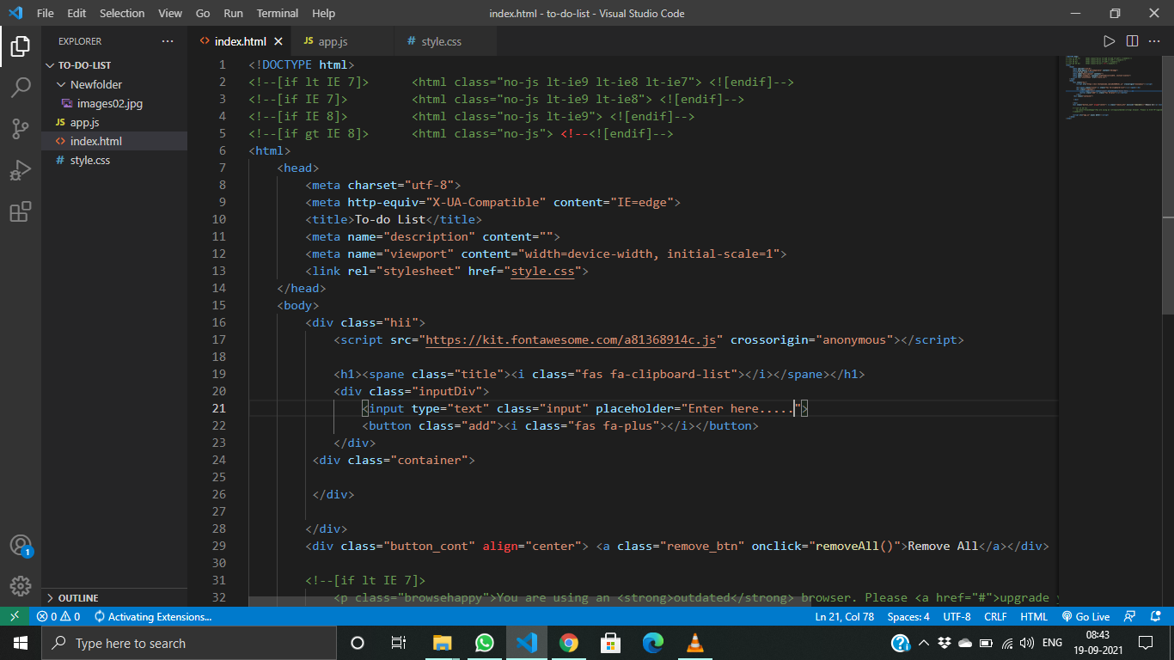Open Explorer panel More Actions ellipsis
This screenshot has height=660, width=1174.
(x=168, y=41)
